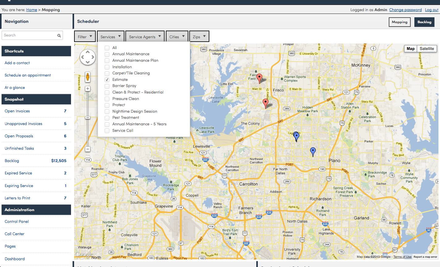This screenshot has width=440, height=267.
Task: Click the search magnifier icon
Action: click(59, 35)
